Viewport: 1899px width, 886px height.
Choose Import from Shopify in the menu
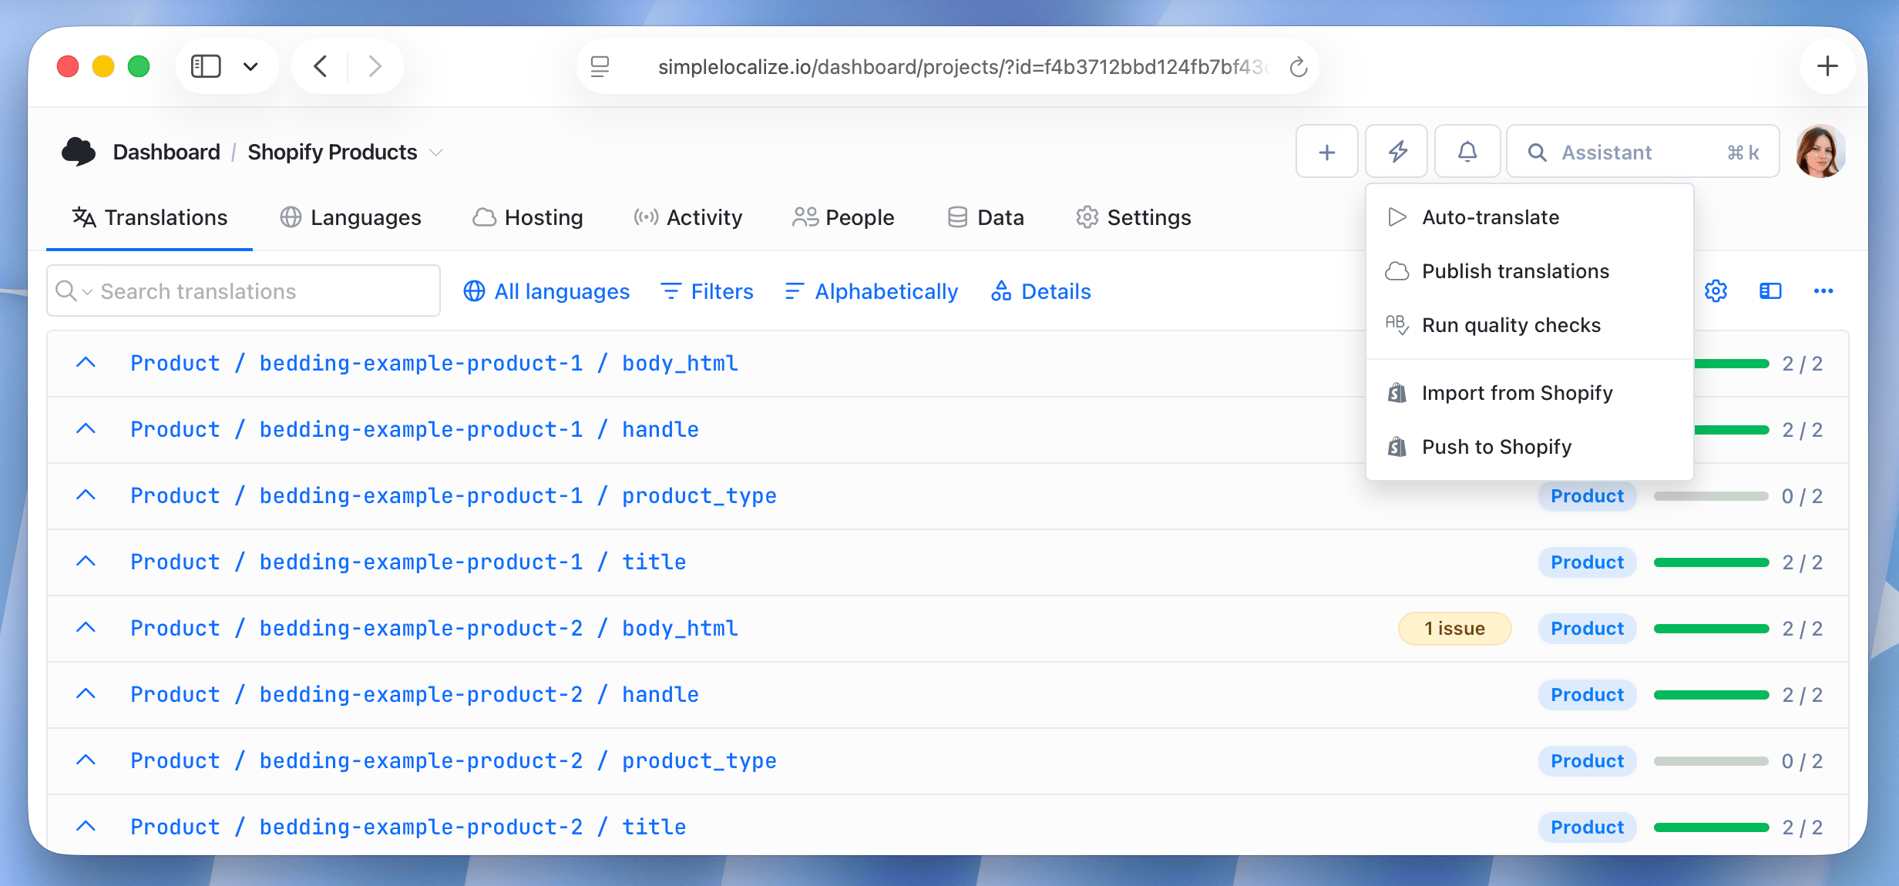point(1517,393)
